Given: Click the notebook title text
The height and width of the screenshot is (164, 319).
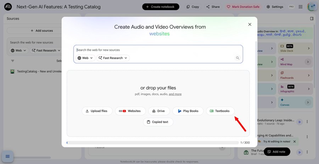Looking at the screenshot, I should pyautogui.click(x=58, y=7).
